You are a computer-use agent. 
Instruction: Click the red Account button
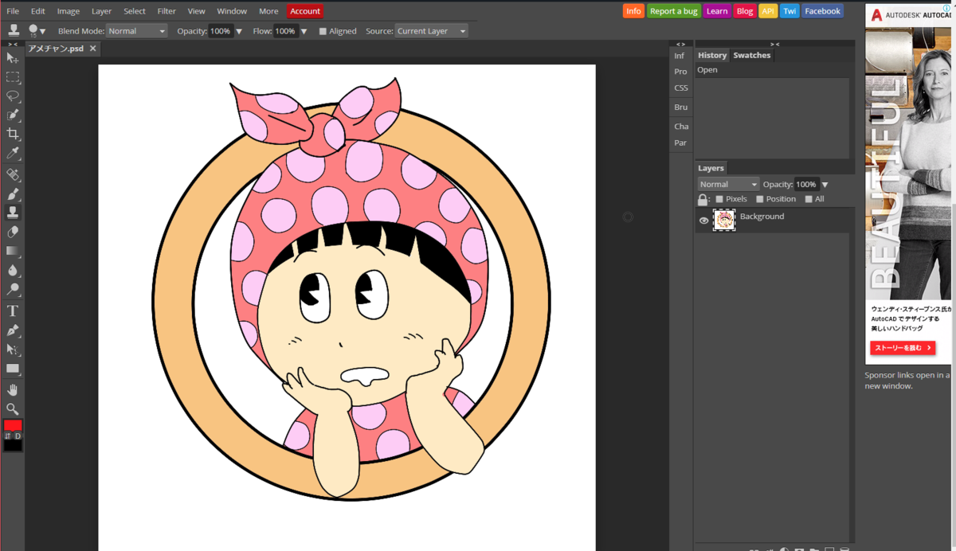304,11
